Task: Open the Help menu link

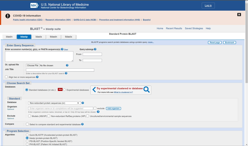Action: [208, 28]
